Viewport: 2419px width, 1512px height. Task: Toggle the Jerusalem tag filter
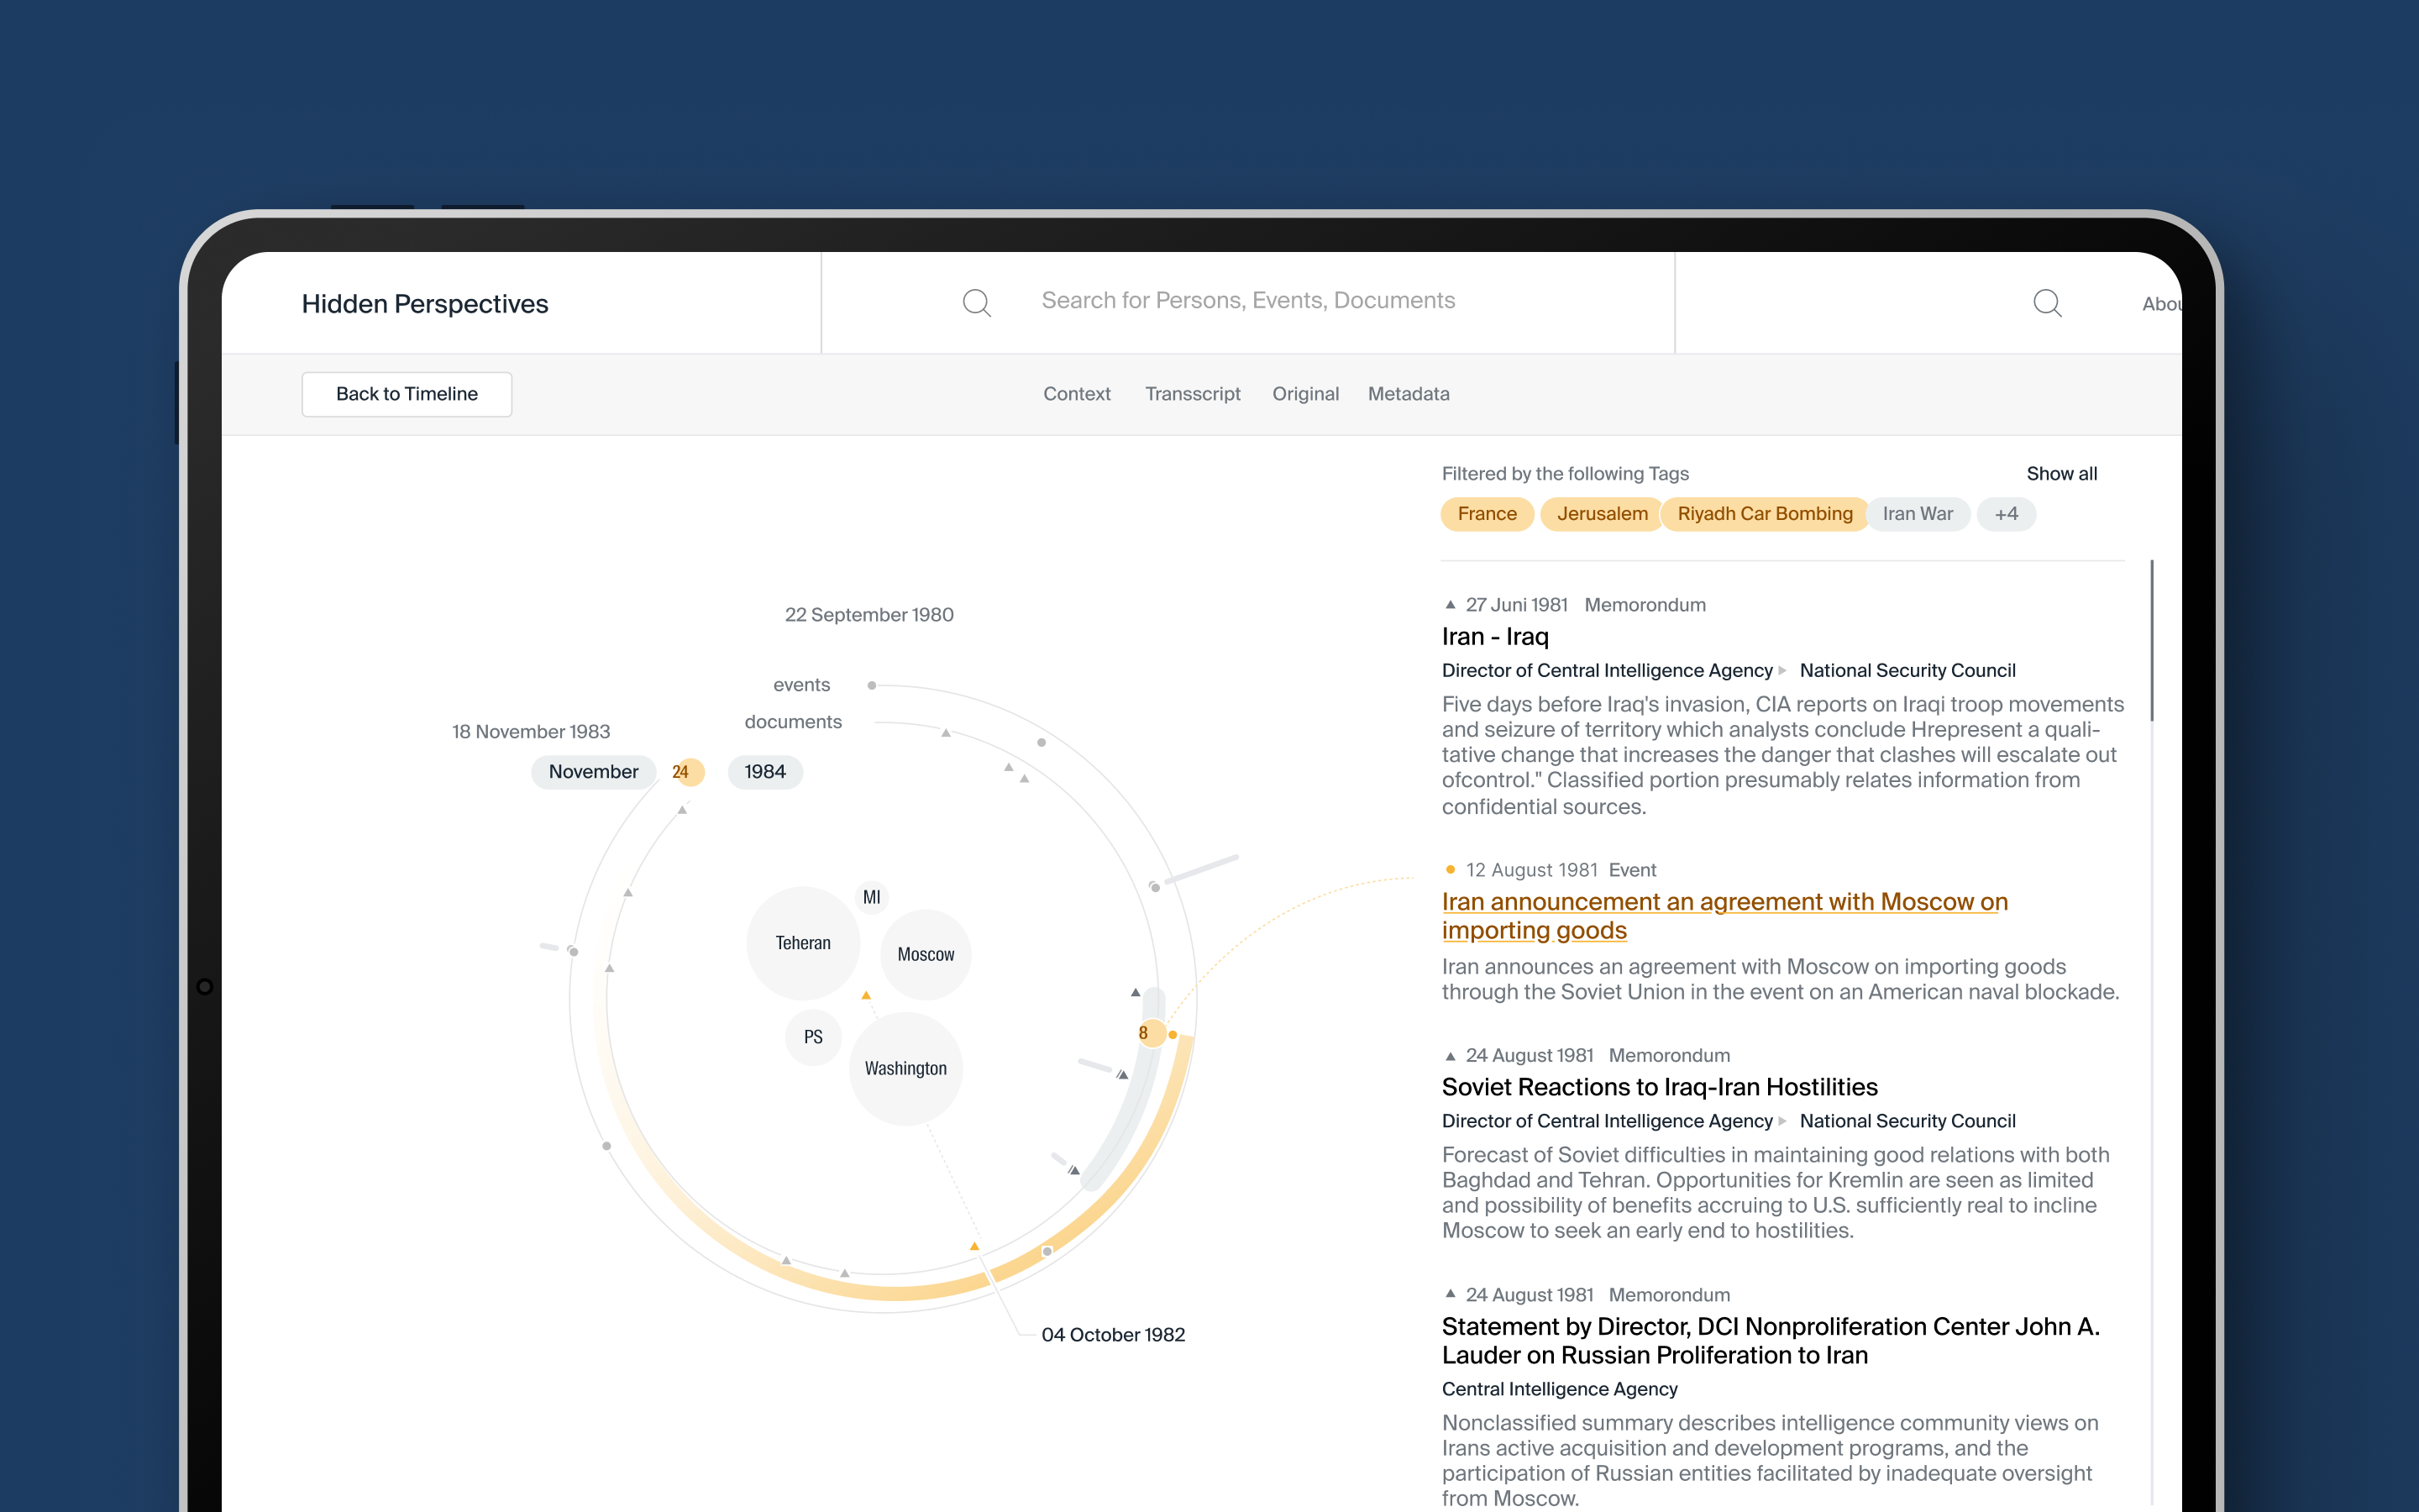pyautogui.click(x=1602, y=514)
